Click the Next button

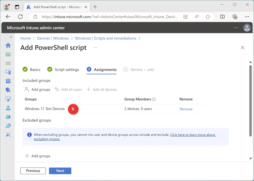click(x=60, y=171)
